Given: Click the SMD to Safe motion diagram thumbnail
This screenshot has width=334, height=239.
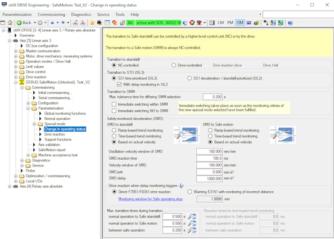Looking at the screenshot, I should click(283, 135).
